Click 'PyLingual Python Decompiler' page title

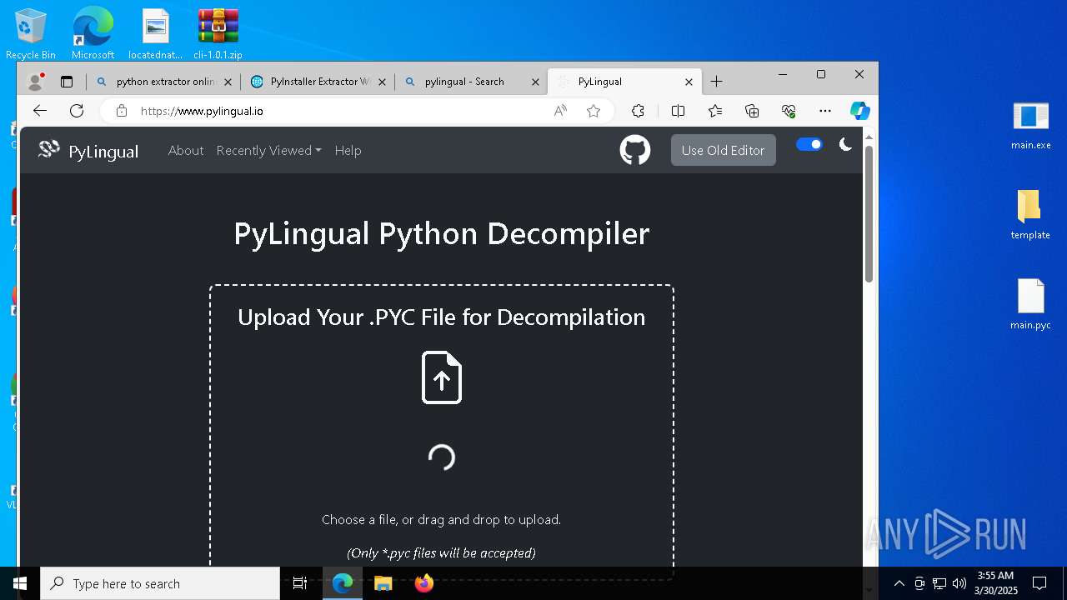[441, 233]
